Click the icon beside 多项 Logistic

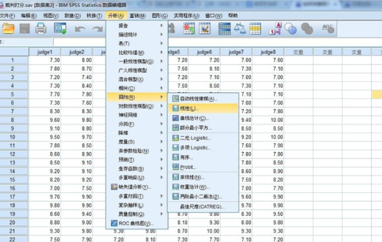(x=176, y=148)
